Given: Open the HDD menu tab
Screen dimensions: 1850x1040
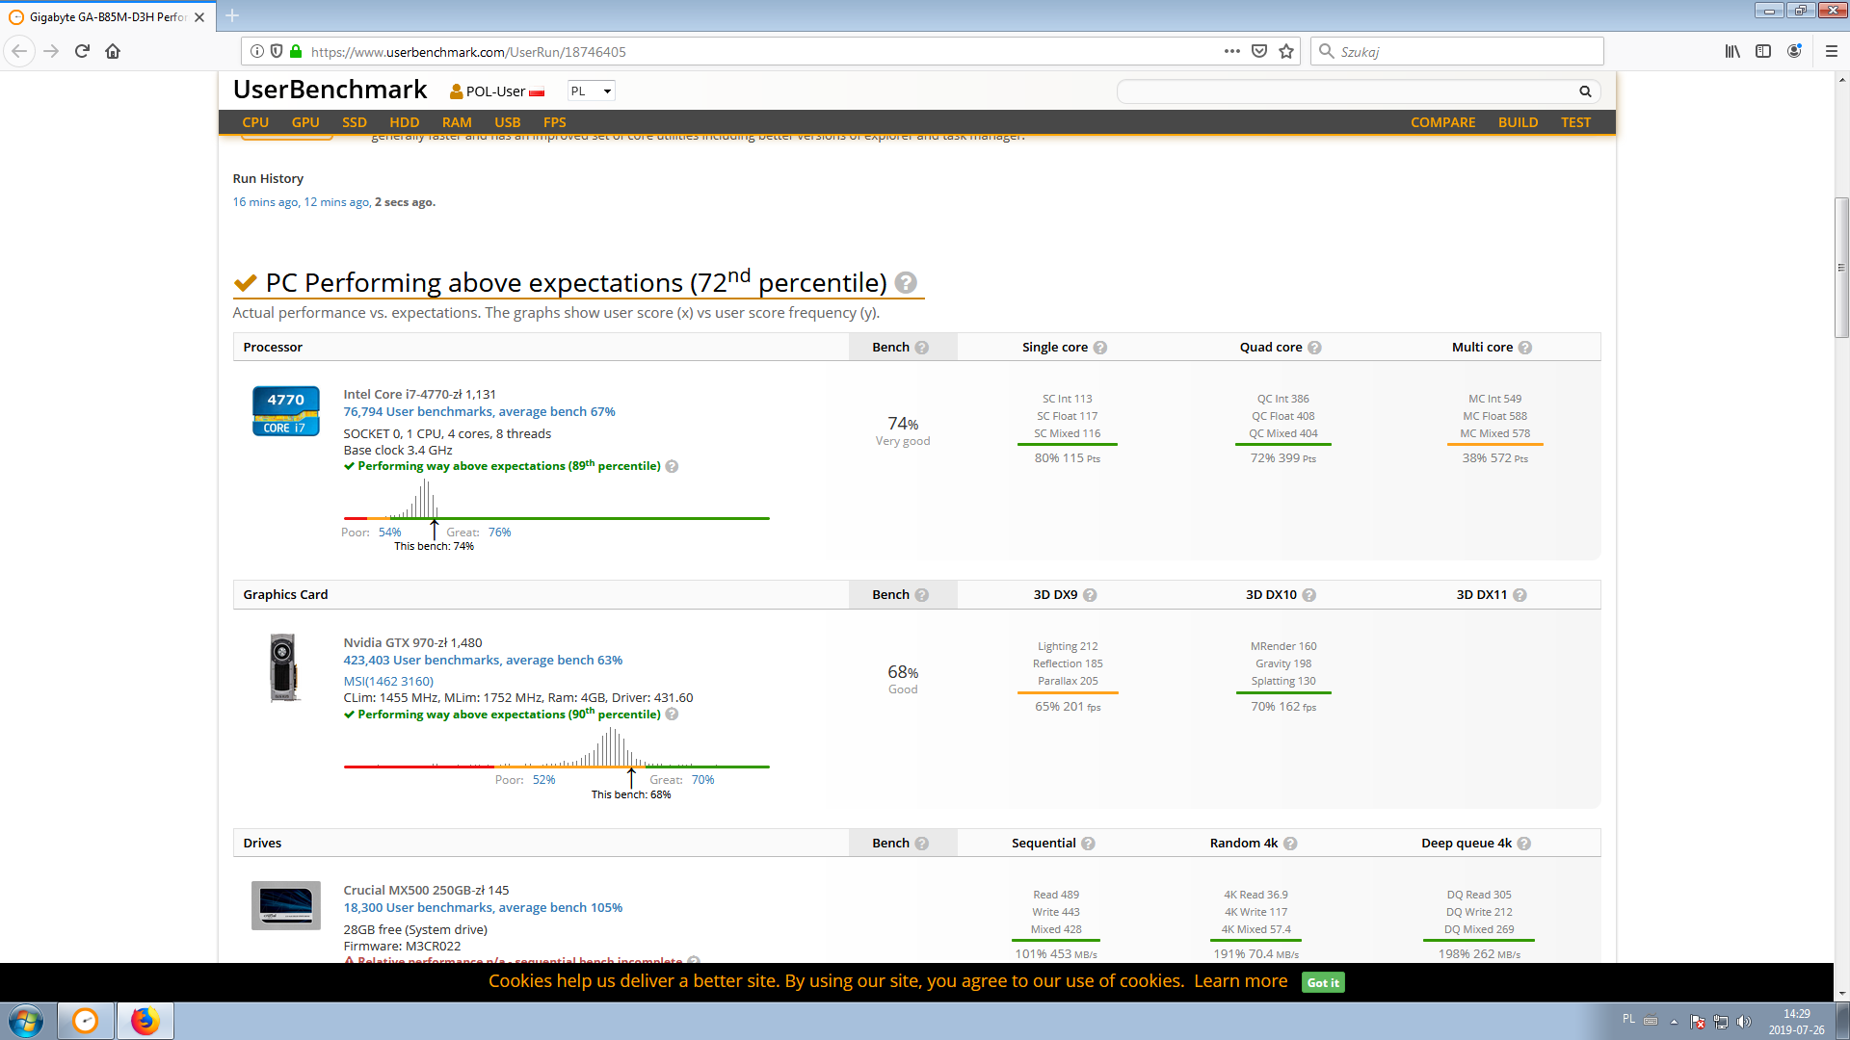Looking at the screenshot, I should point(405,122).
